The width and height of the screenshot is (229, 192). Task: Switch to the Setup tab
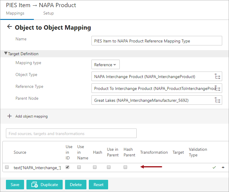[x=48, y=13]
